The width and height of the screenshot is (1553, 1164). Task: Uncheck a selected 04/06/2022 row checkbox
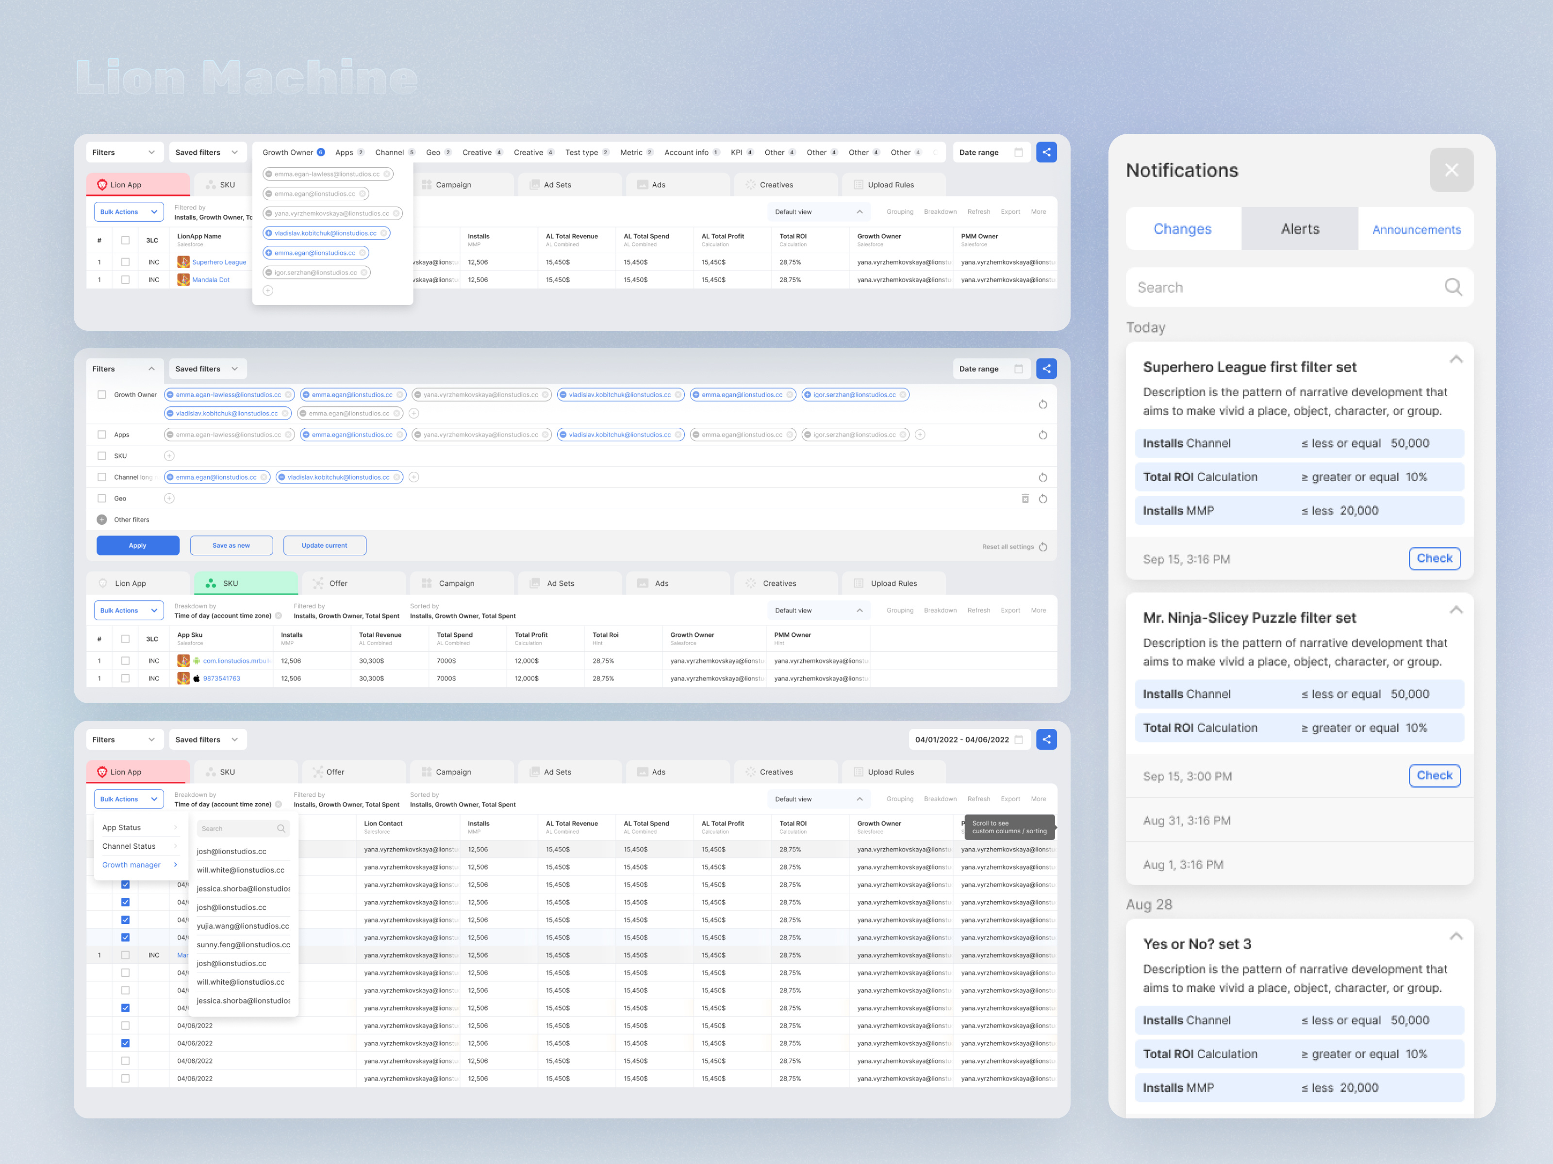click(126, 1043)
